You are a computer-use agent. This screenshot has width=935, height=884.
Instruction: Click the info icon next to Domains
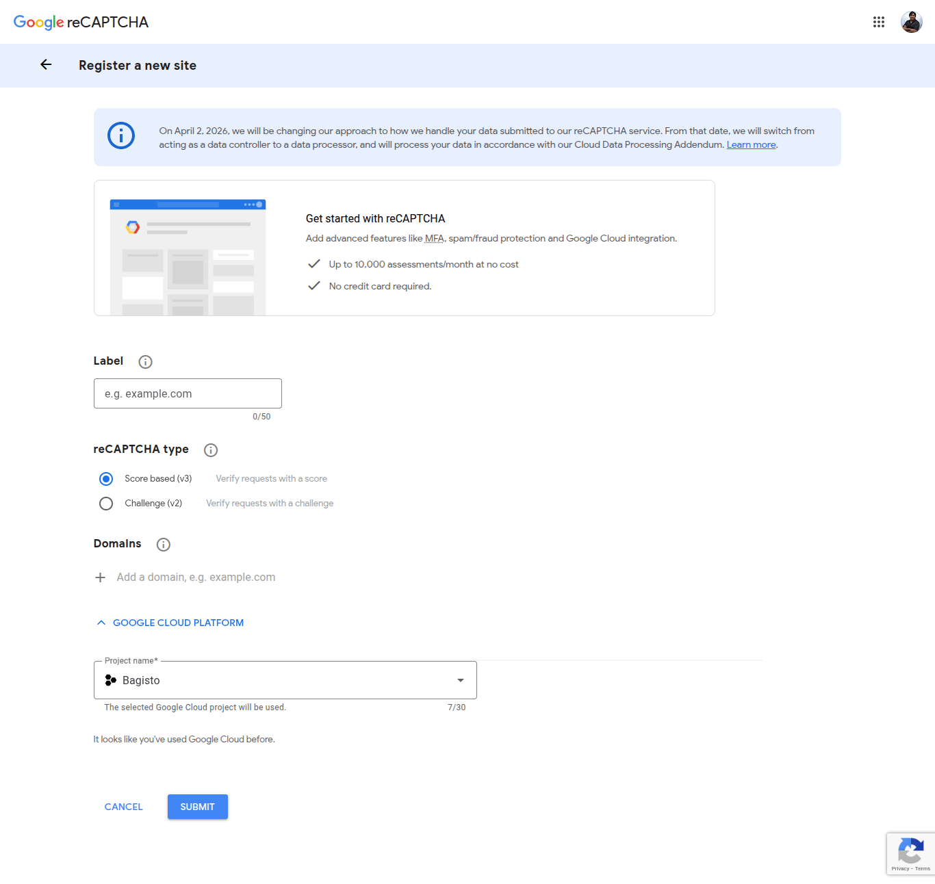(163, 545)
